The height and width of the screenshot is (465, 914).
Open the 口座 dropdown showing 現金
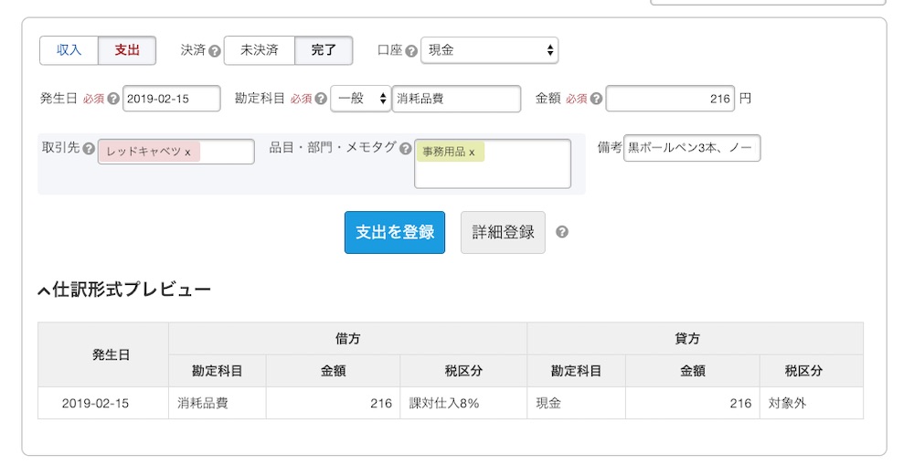click(x=489, y=50)
